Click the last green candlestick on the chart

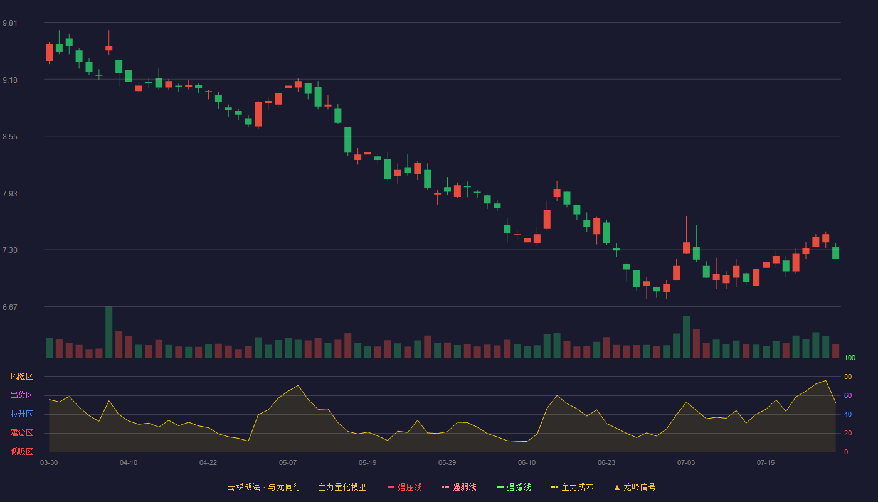pos(835,252)
